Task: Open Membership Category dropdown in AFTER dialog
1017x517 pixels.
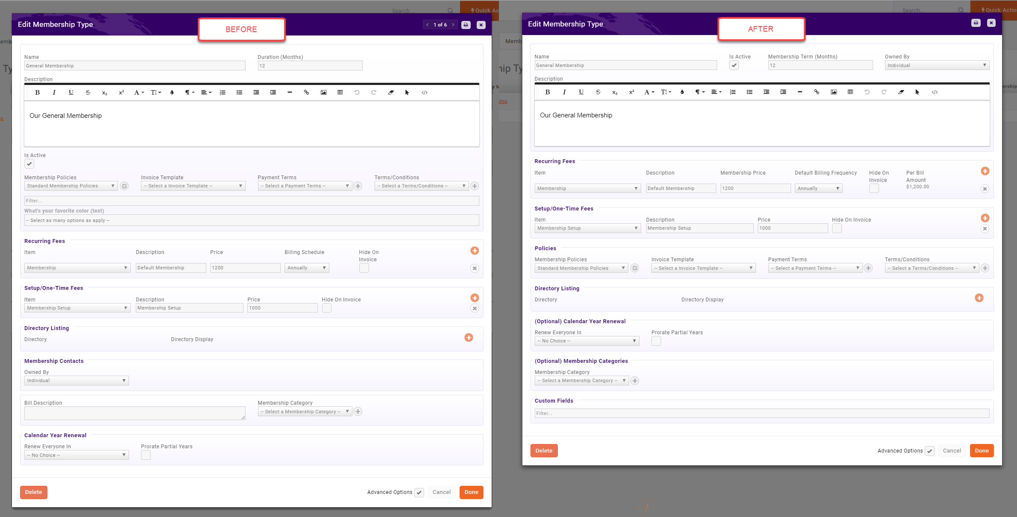Action: click(x=582, y=381)
